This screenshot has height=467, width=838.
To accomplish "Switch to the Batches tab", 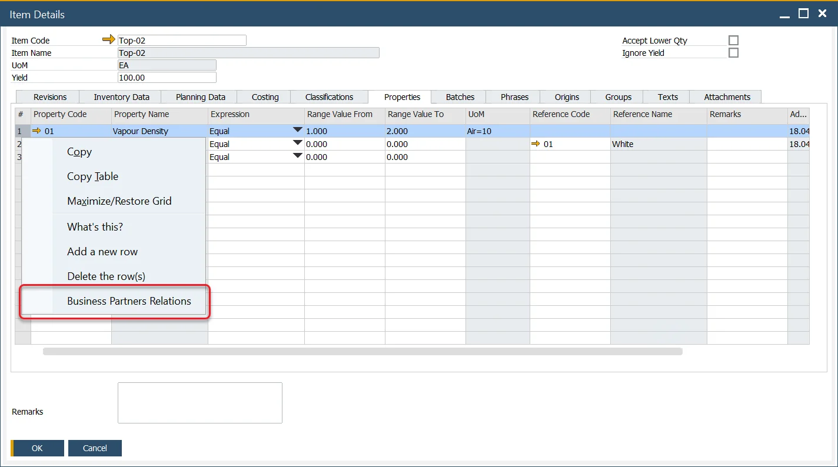I will [460, 97].
